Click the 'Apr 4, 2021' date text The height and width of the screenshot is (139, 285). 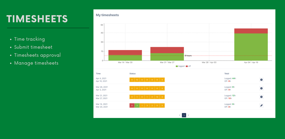point(101,78)
